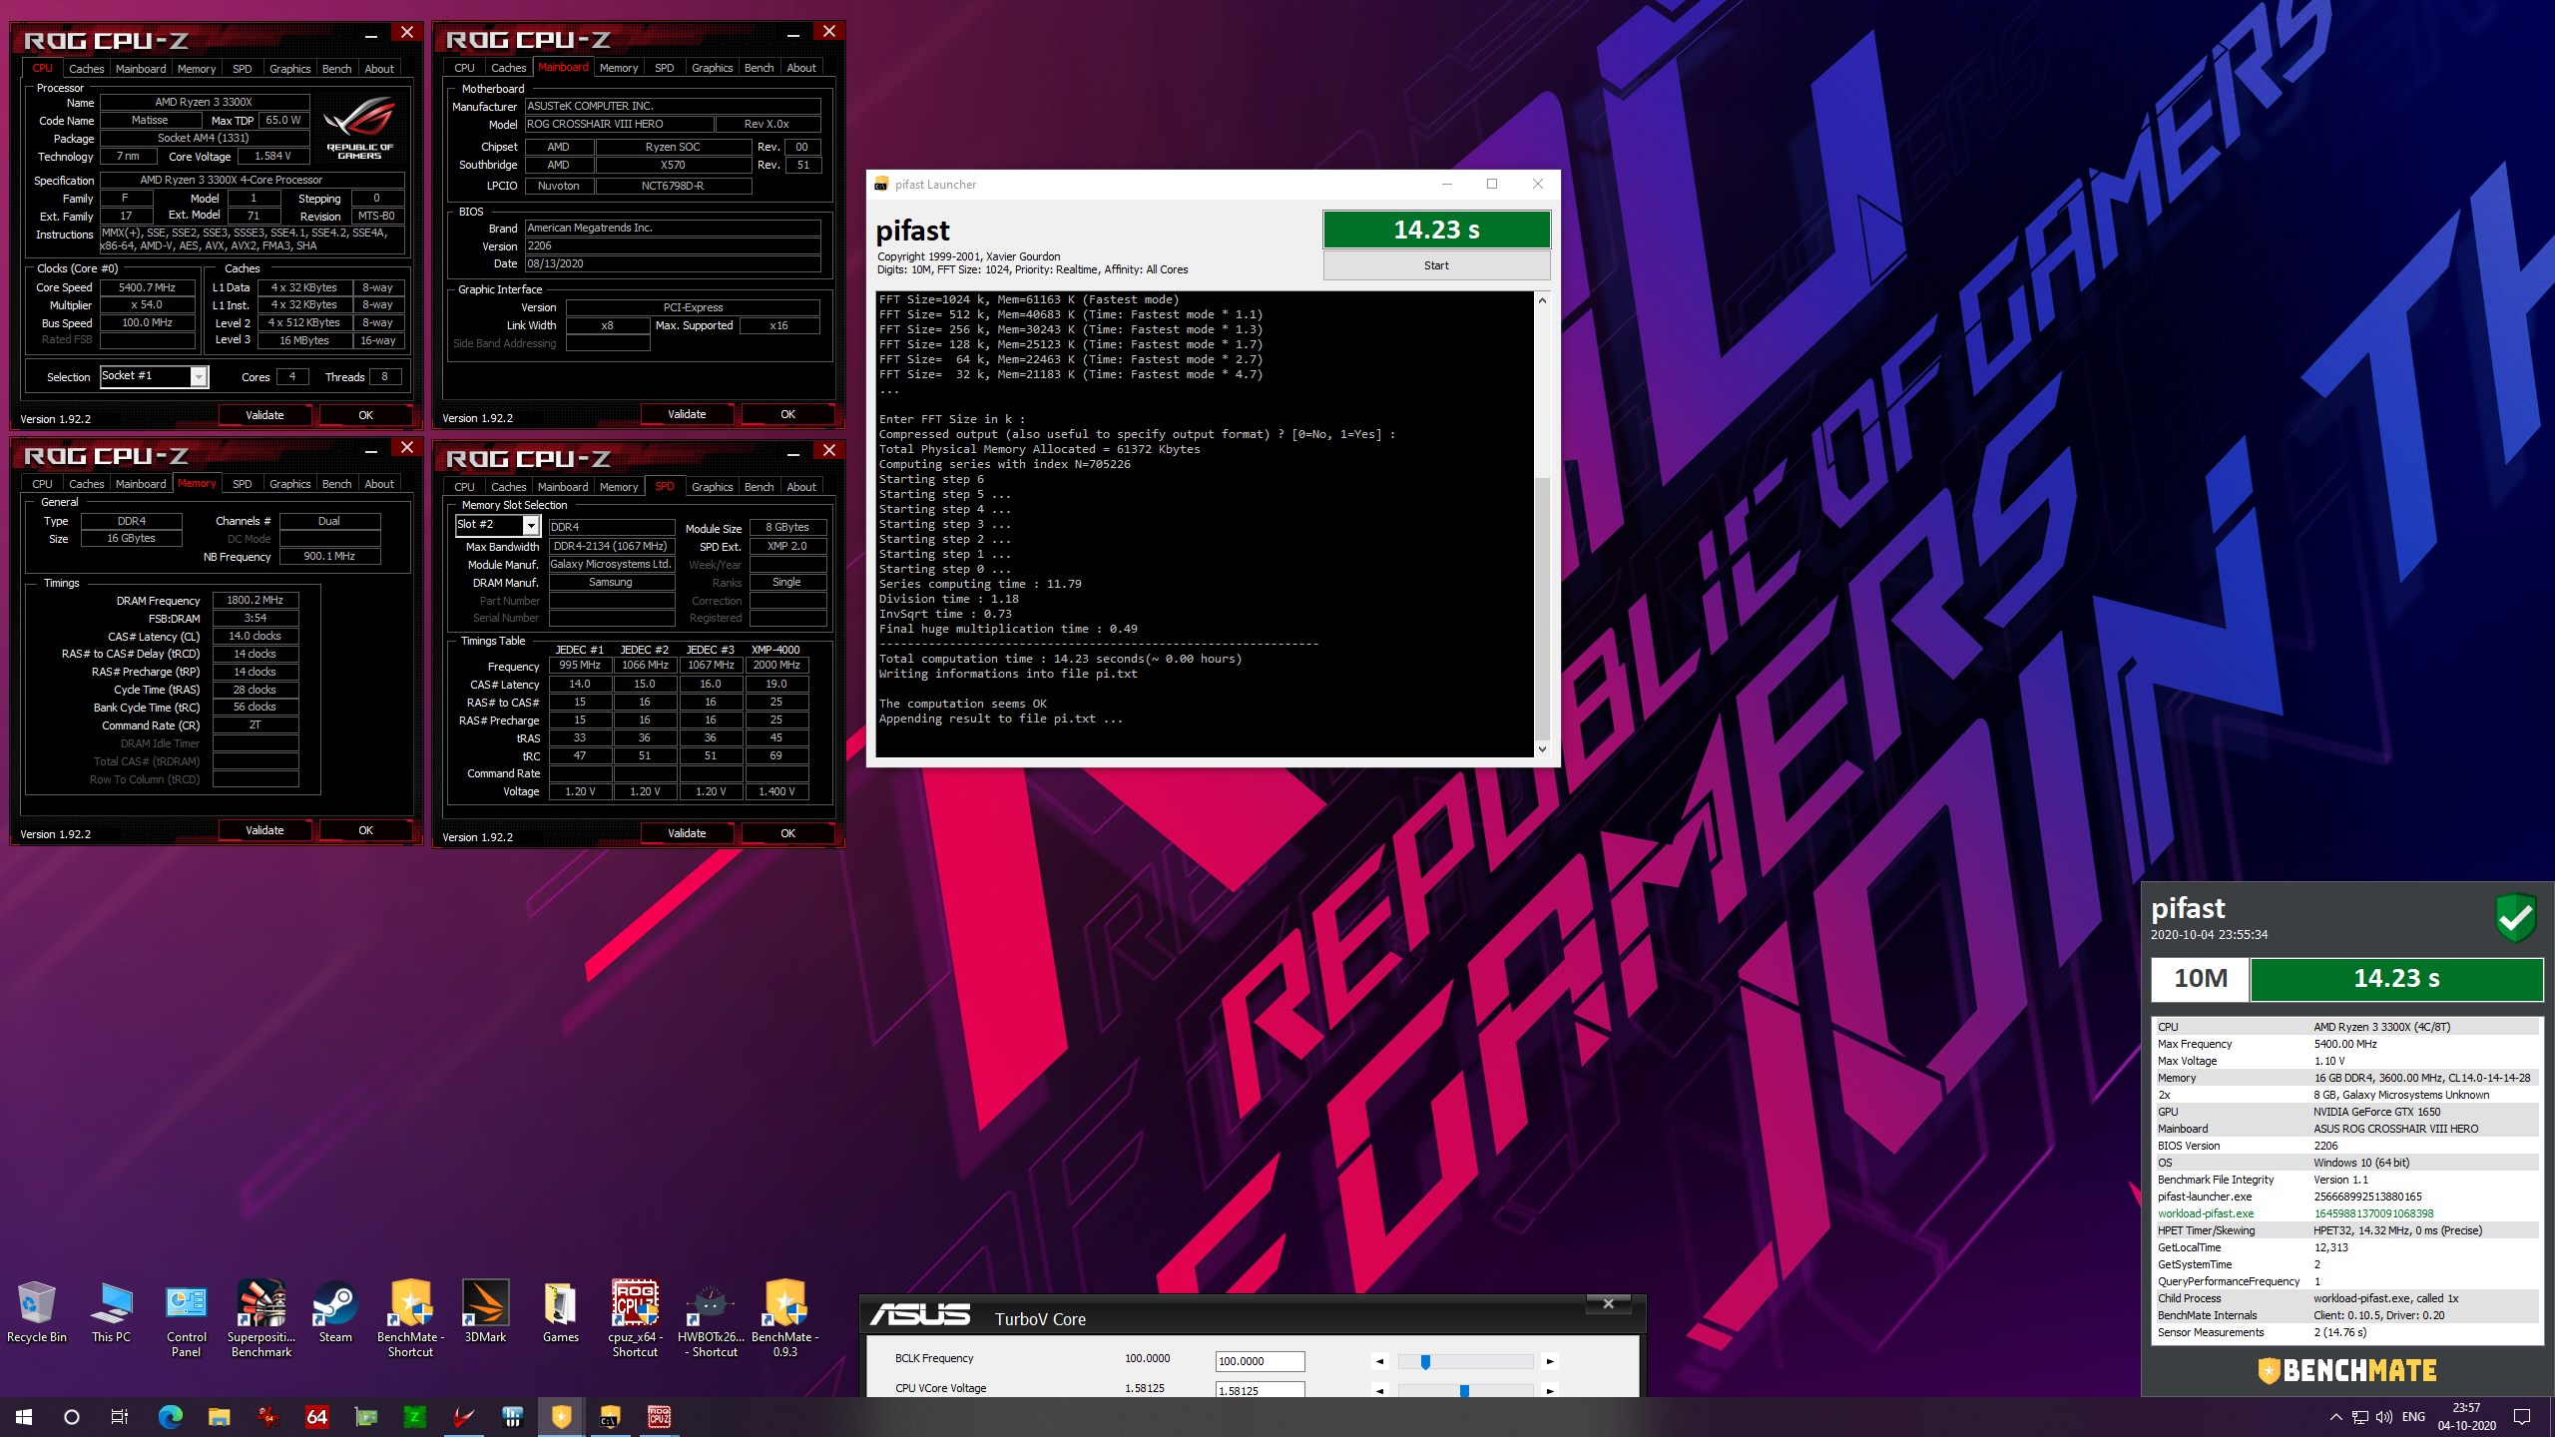2555x1437 pixels.
Task: Open the AIDA64 taskbar icon
Action: [x=317, y=1417]
